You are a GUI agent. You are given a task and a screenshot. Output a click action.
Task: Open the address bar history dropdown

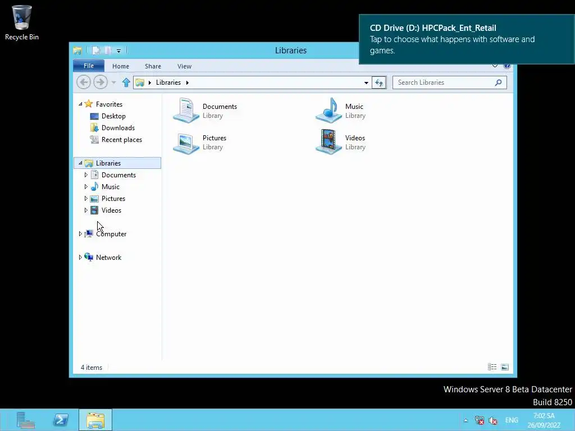366,83
